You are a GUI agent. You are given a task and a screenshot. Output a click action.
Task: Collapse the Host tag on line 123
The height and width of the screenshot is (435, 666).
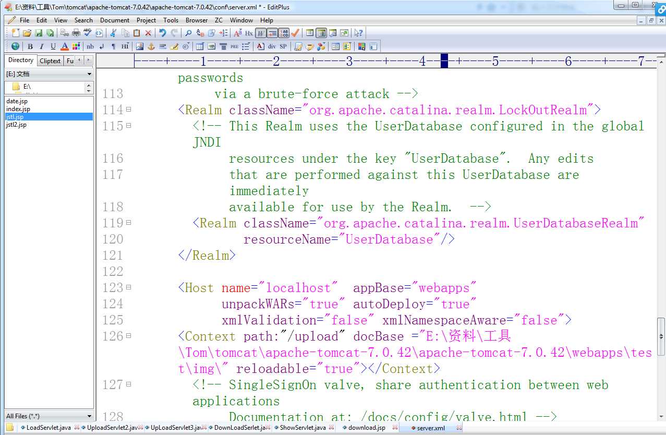coord(128,287)
